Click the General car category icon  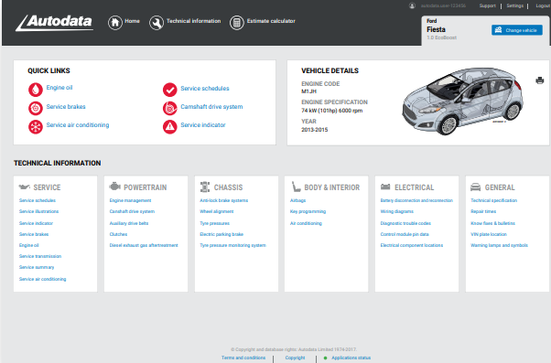pyautogui.click(x=475, y=187)
